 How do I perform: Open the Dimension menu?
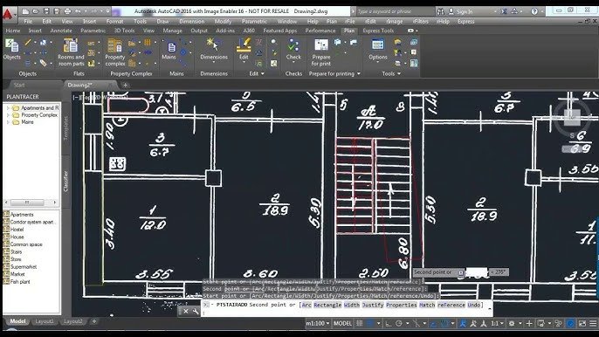(x=192, y=22)
